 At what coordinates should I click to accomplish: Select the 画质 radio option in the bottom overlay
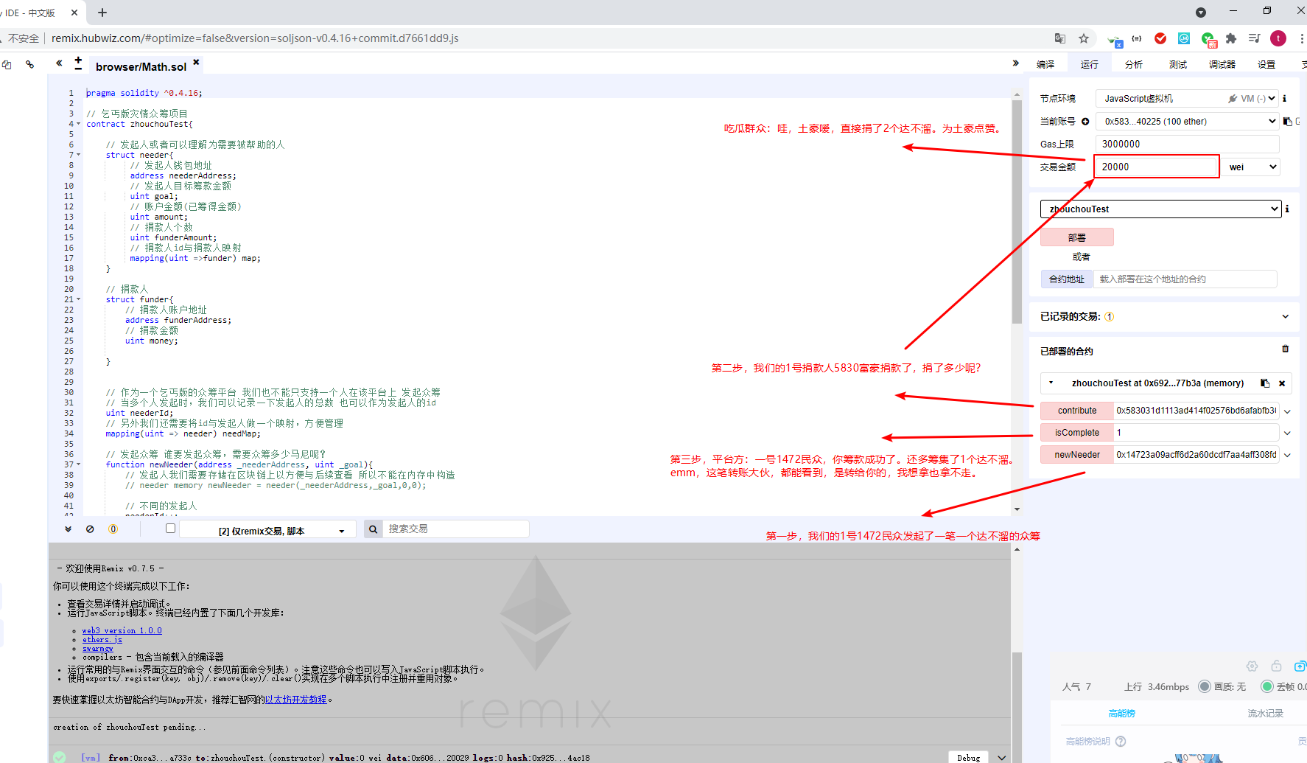1205,686
